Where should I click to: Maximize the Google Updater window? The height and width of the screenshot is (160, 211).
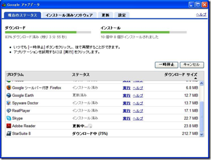click(x=198, y=5)
